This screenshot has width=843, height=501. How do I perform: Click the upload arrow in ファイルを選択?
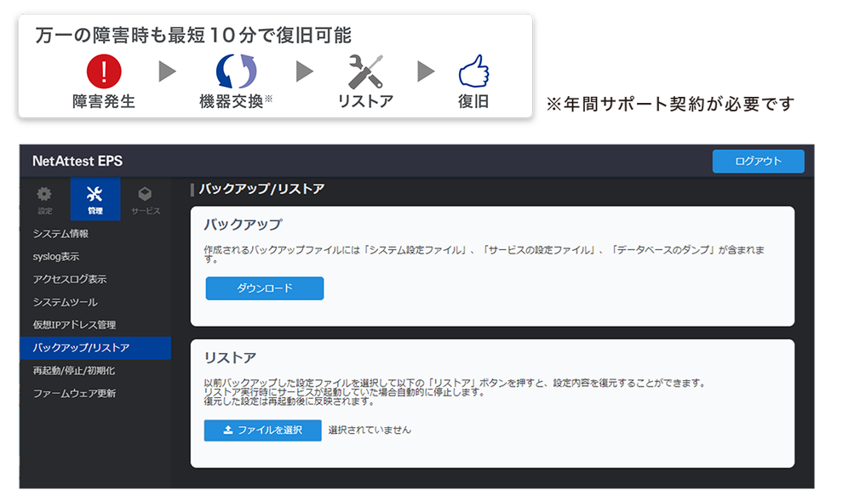click(x=228, y=430)
